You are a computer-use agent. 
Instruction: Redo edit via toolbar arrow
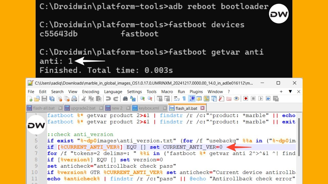tap(116, 98)
